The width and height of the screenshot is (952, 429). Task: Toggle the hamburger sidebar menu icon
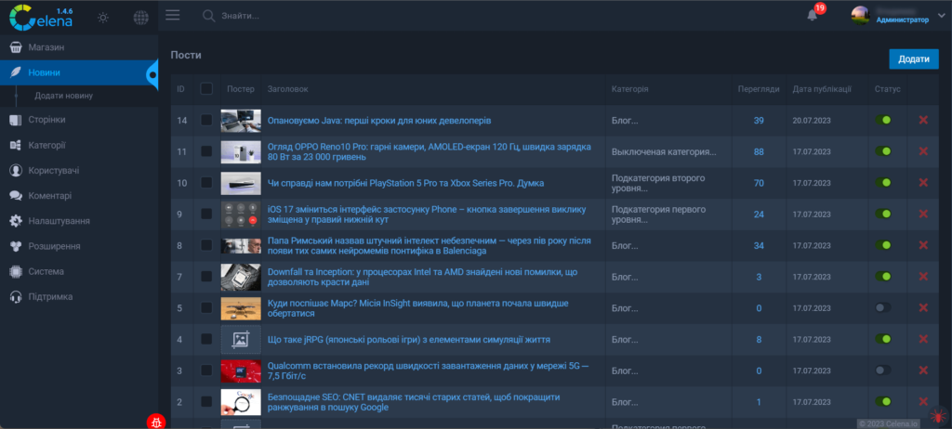[172, 15]
